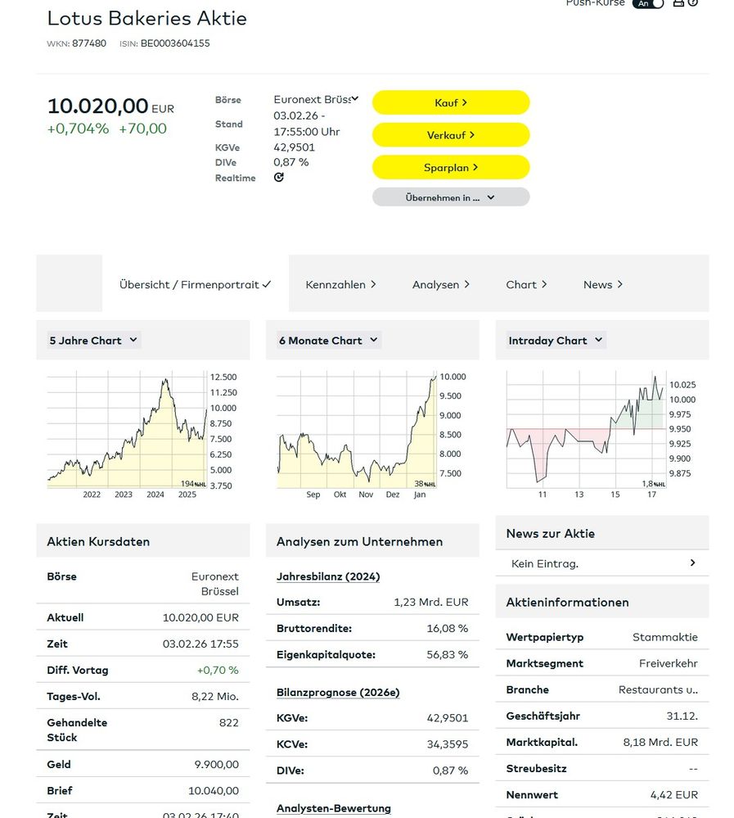The width and height of the screenshot is (734, 818).
Task: Open the 'Intraday Chart' period dropdown
Action: click(x=556, y=340)
